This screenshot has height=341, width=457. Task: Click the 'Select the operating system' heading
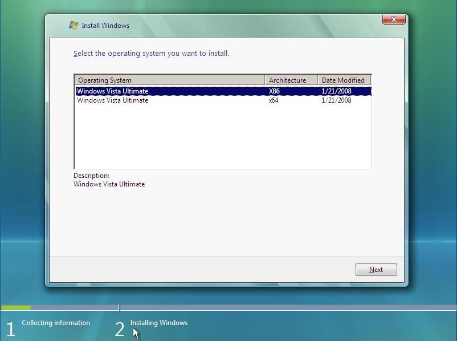[151, 54]
